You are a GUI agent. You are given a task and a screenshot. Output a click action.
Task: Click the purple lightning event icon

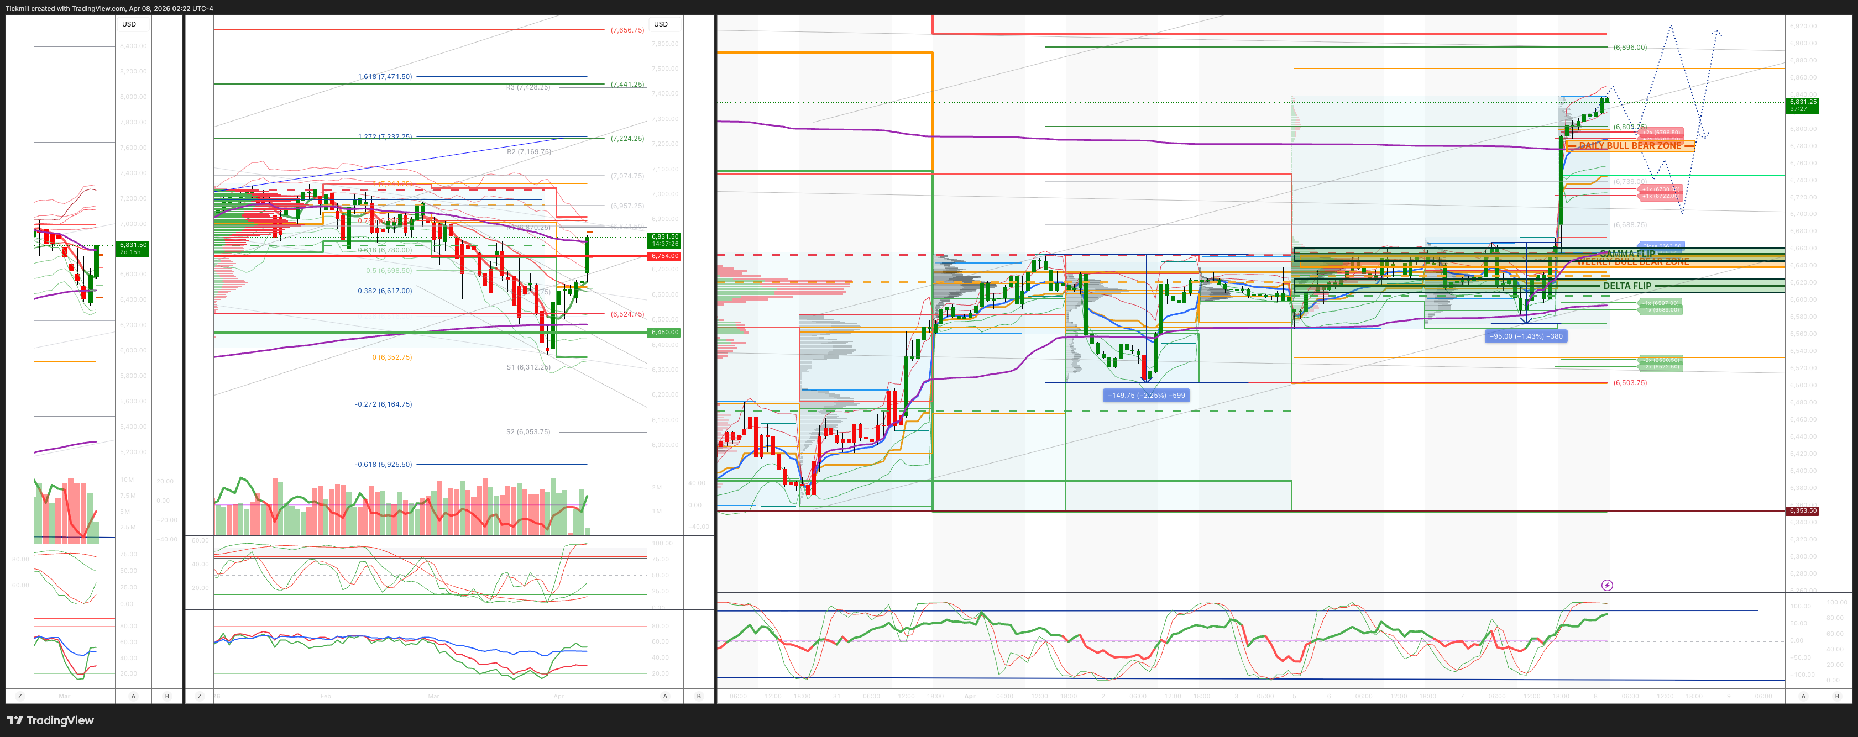(x=1606, y=585)
